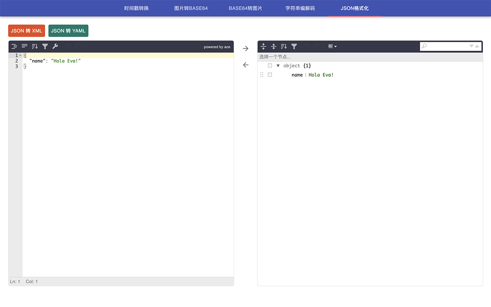Compact JSON in the code editor toolbar
Viewport: 491px width, 307px height.
pos(25,46)
